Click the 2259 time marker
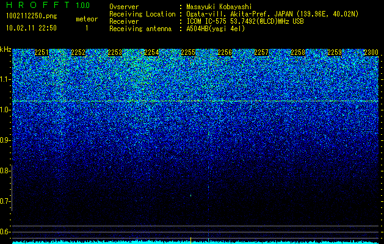The width and height of the screenshot is (384, 244). click(x=335, y=52)
